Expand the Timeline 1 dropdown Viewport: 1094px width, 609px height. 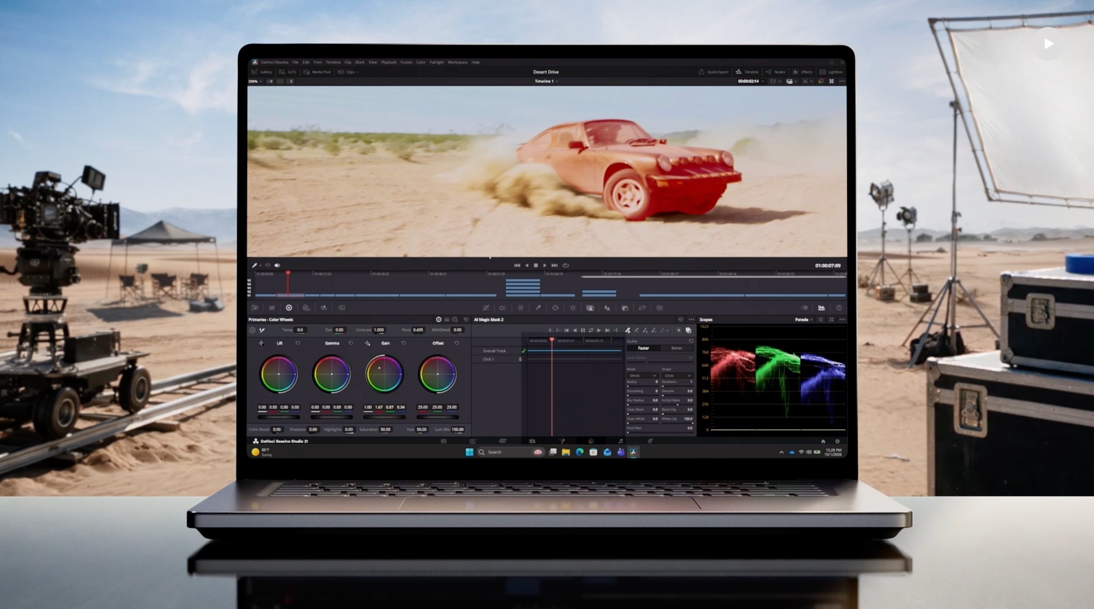546,81
